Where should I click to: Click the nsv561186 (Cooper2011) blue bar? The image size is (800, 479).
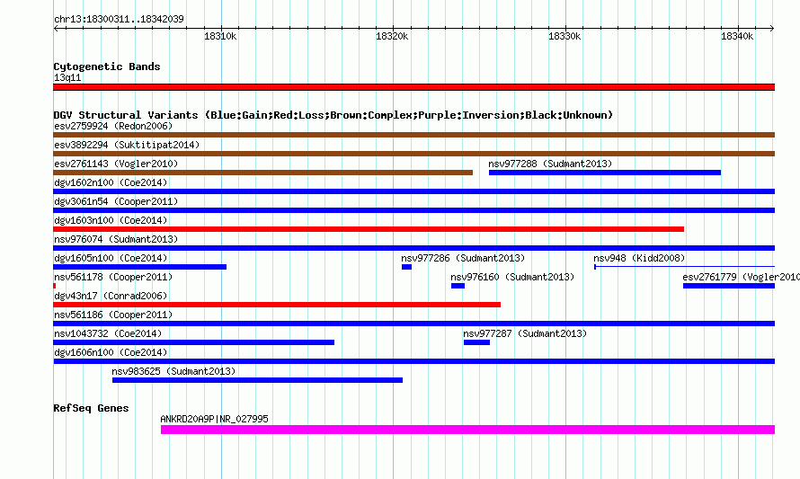point(413,324)
